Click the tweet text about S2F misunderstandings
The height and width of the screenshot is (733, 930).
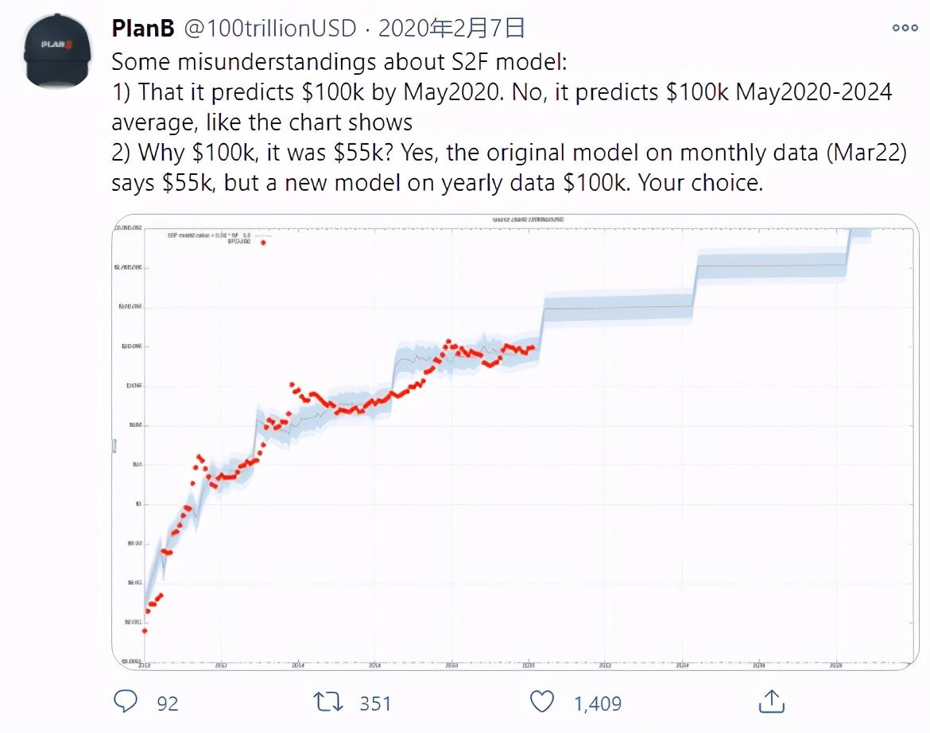(x=509, y=122)
